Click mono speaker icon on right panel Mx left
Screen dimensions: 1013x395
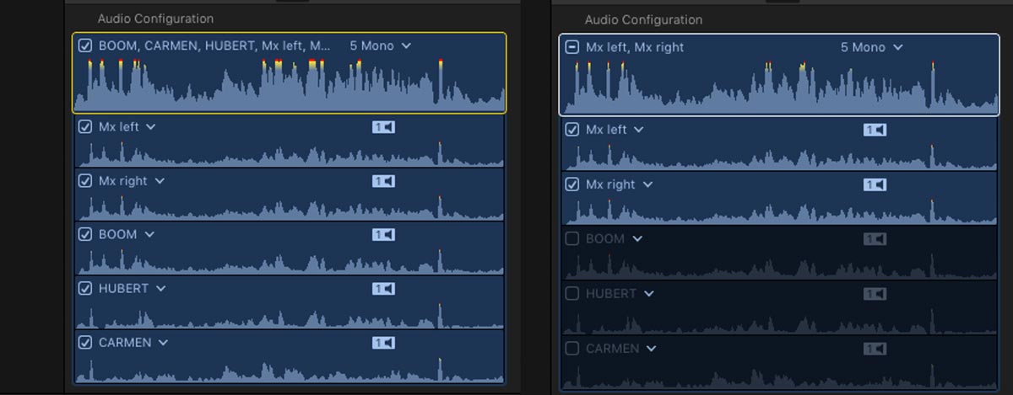pos(875,130)
